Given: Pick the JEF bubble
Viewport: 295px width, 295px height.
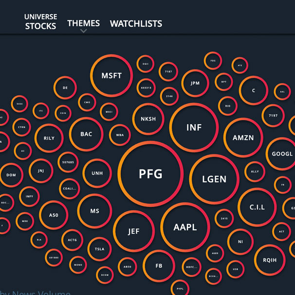Looking at the screenshot, I should coord(134,231).
